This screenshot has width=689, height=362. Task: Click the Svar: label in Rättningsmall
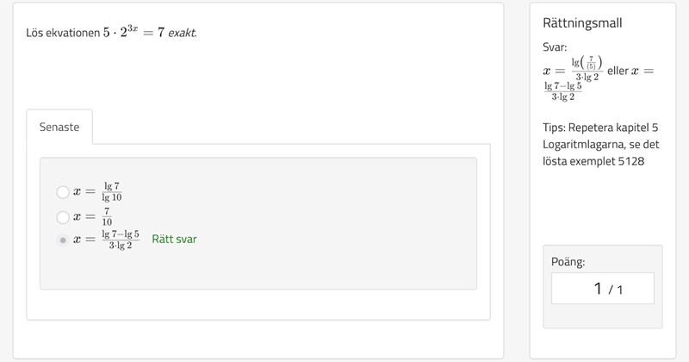pos(556,48)
